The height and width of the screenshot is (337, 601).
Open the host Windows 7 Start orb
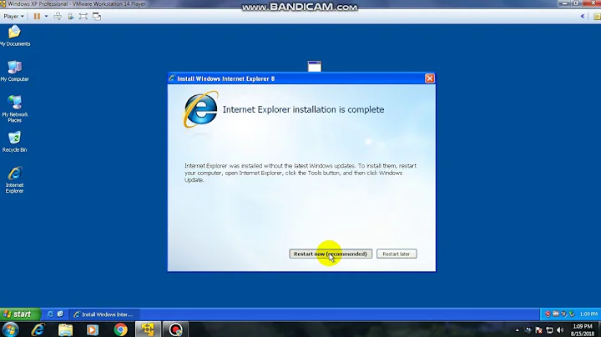(10, 329)
